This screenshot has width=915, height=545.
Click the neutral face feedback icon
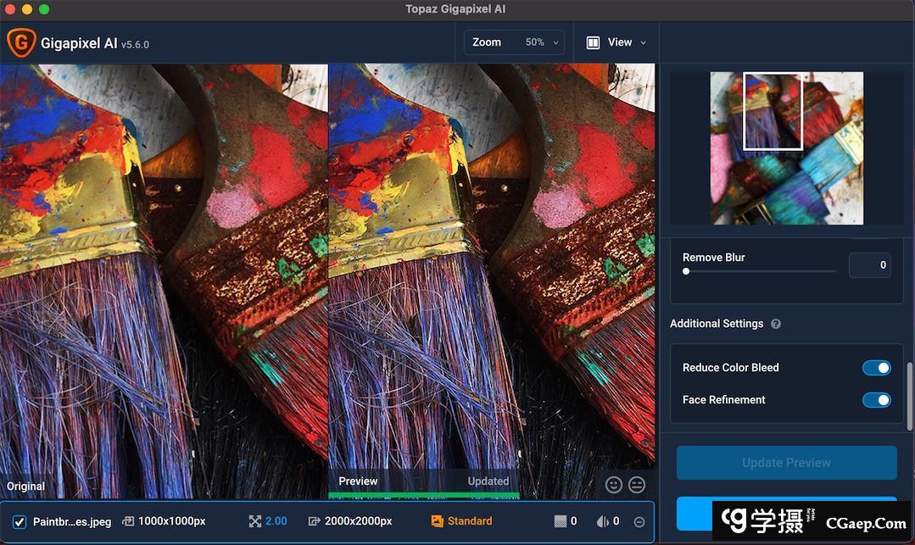tap(637, 484)
